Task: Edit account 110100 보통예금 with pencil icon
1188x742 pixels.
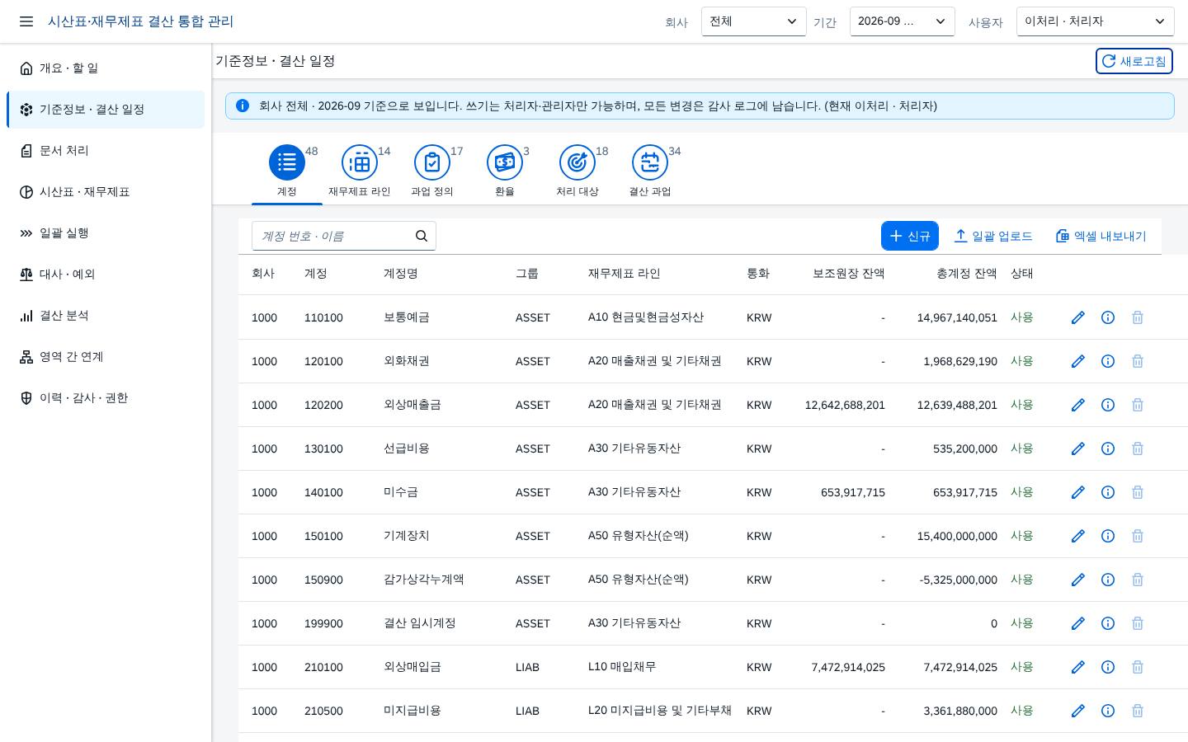Action: (1078, 317)
